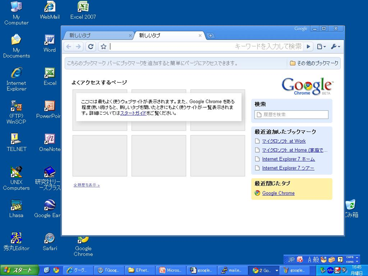The height and width of the screenshot is (276, 368).
Task: Select the Excel 2007 desktop shortcut
Action: [x=83, y=10]
